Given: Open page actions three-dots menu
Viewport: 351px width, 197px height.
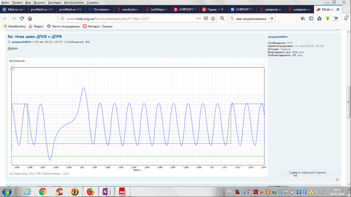Looking at the screenshot, I should (x=199, y=19).
